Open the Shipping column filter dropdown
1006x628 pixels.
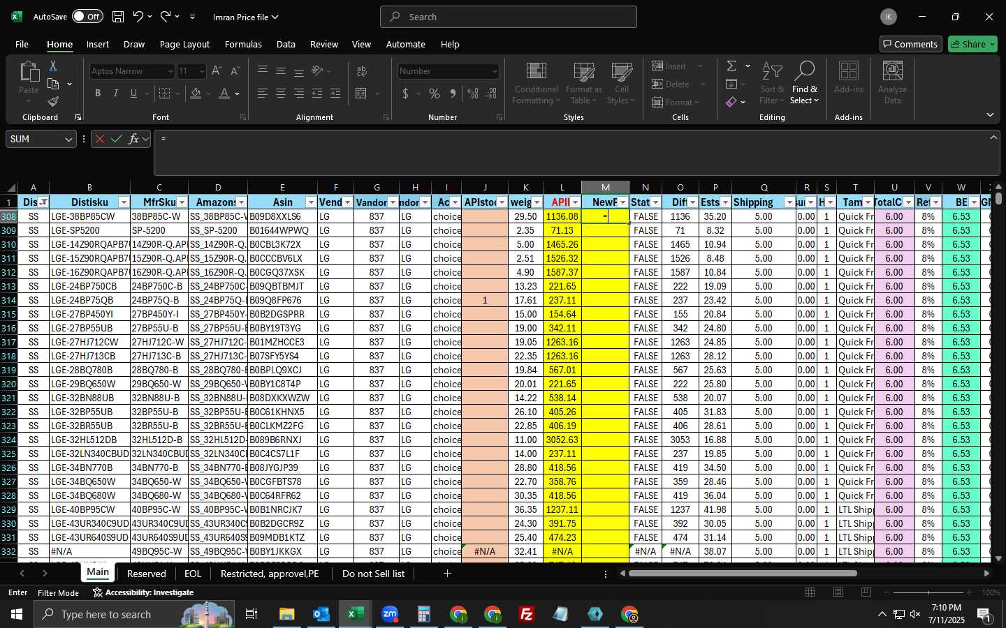(789, 202)
